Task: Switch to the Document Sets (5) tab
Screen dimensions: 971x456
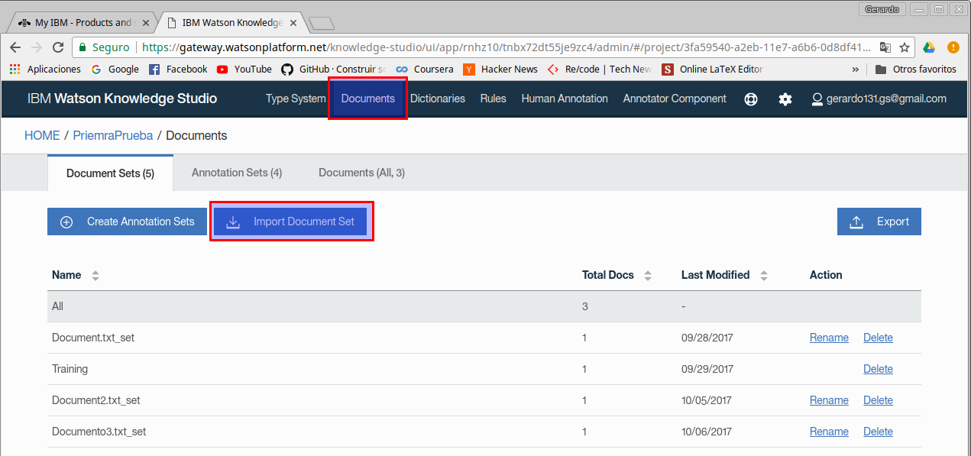Action: point(110,173)
